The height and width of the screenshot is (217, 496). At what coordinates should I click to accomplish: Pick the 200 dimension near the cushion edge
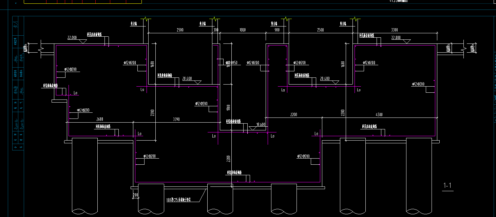click(x=135, y=195)
